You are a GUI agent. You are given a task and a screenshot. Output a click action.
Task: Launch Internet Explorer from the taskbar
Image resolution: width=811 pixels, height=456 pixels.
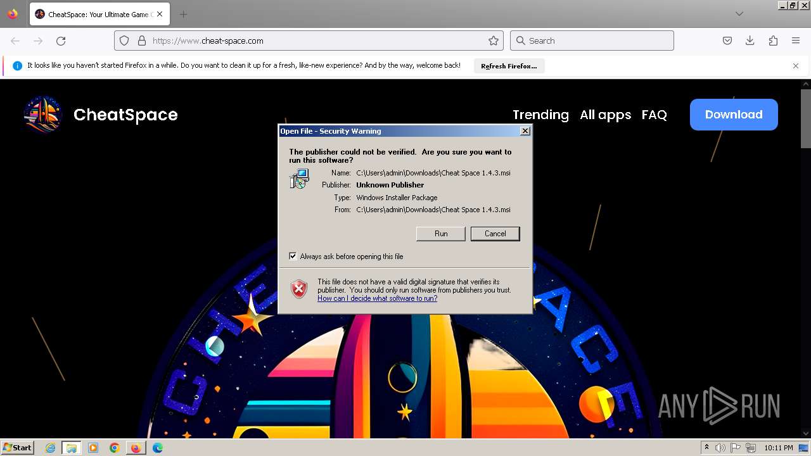[50, 448]
